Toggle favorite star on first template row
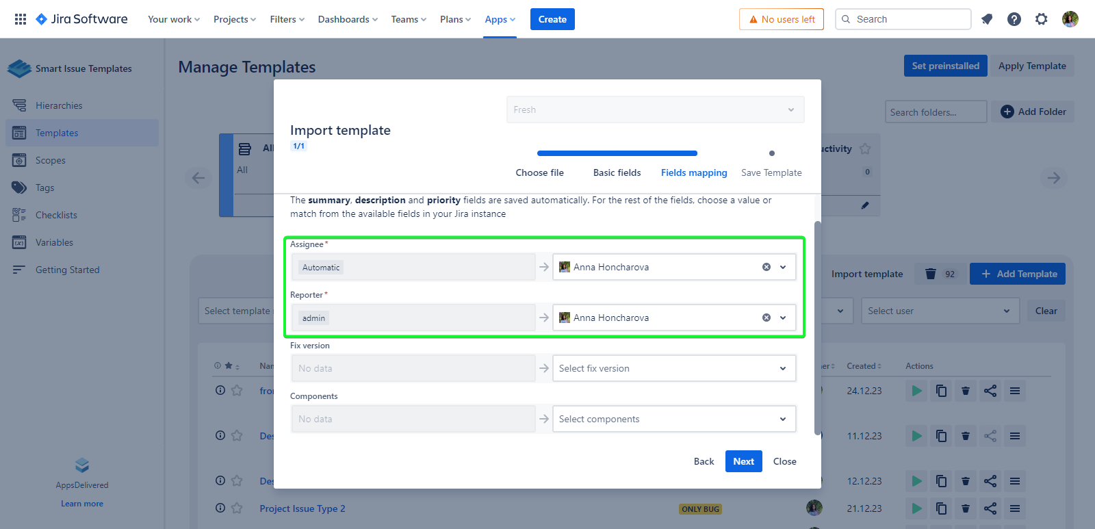Screen dimensions: 1095x529 click(237, 391)
